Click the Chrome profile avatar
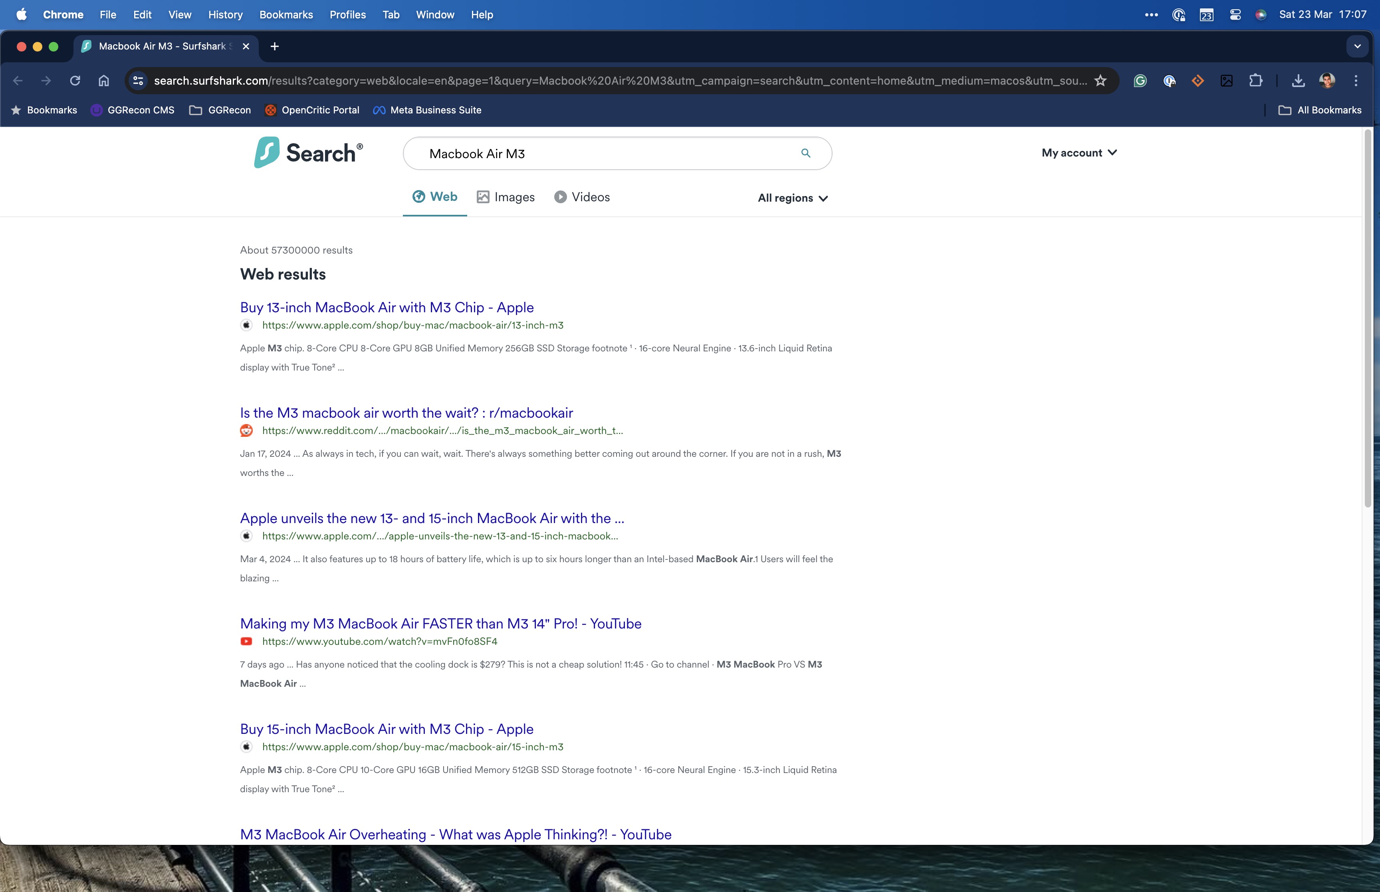Screen dimensions: 1380x892 (x=1327, y=81)
